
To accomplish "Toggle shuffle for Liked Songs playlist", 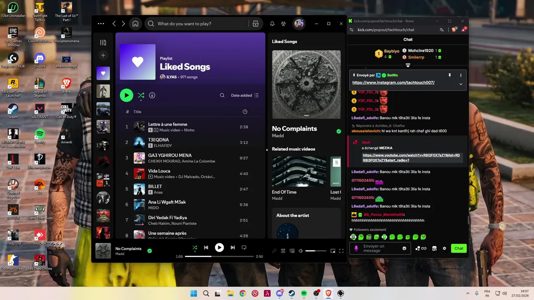I will tap(141, 95).
